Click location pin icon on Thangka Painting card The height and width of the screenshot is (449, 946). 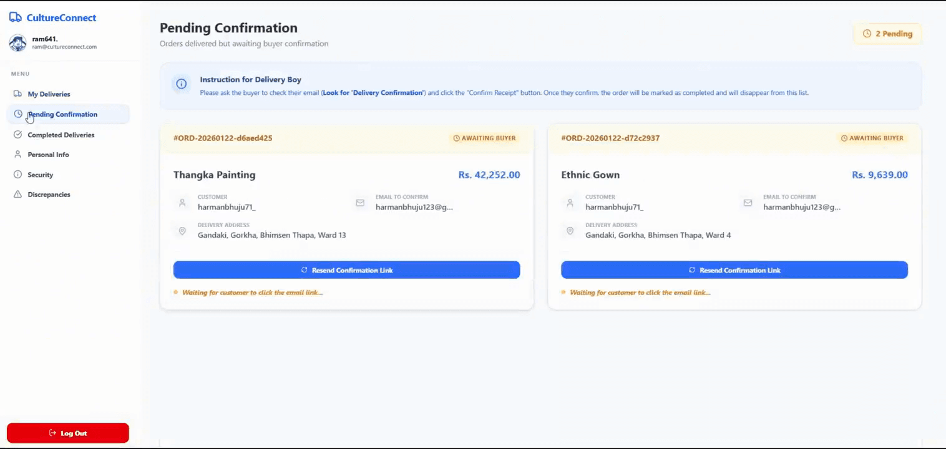click(182, 231)
